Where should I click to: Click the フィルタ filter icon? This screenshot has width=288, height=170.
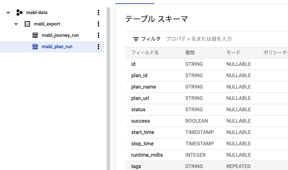click(136, 39)
